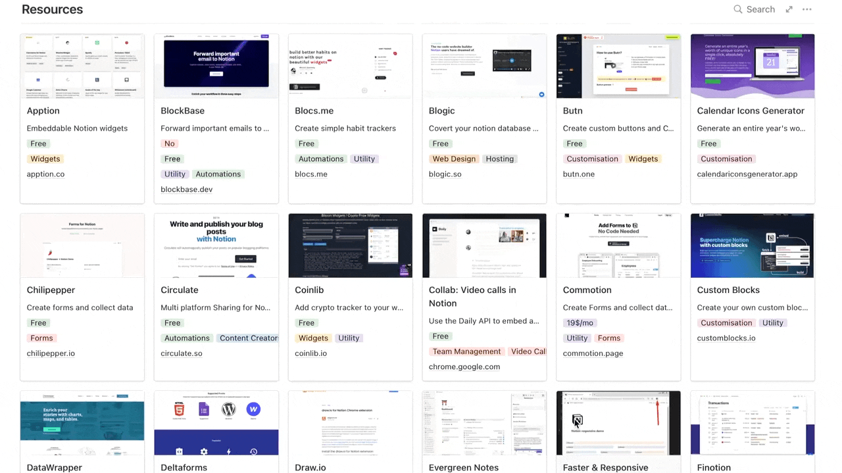Open Search in the Resources database

pos(755,9)
